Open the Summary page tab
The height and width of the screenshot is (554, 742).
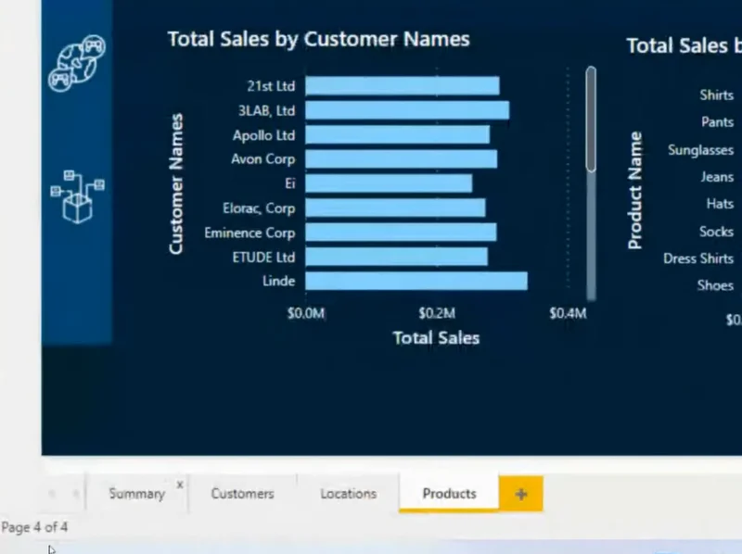point(136,494)
